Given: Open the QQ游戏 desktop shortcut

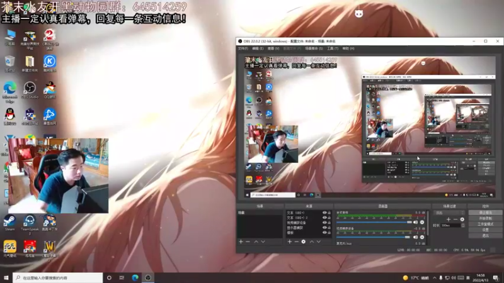Looking at the screenshot, I should coord(50,89).
